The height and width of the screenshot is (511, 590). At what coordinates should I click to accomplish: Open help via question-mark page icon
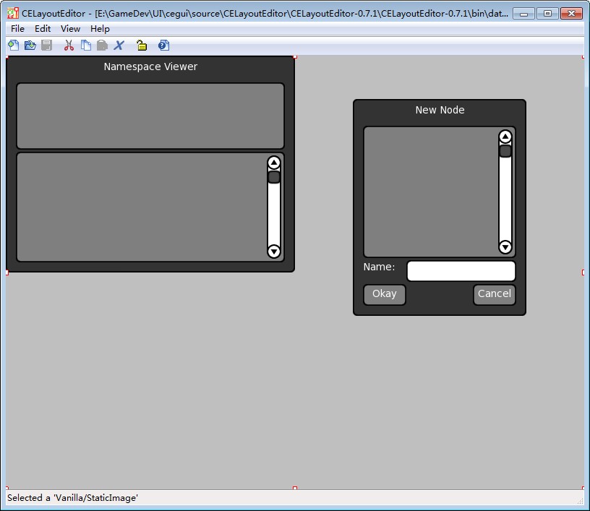(x=163, y=46)
